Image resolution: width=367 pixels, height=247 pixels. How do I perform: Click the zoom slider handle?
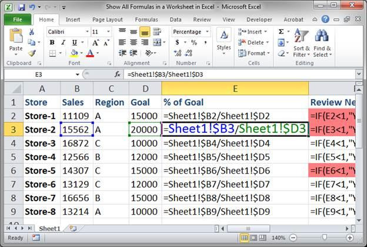[x=325, y=238]
